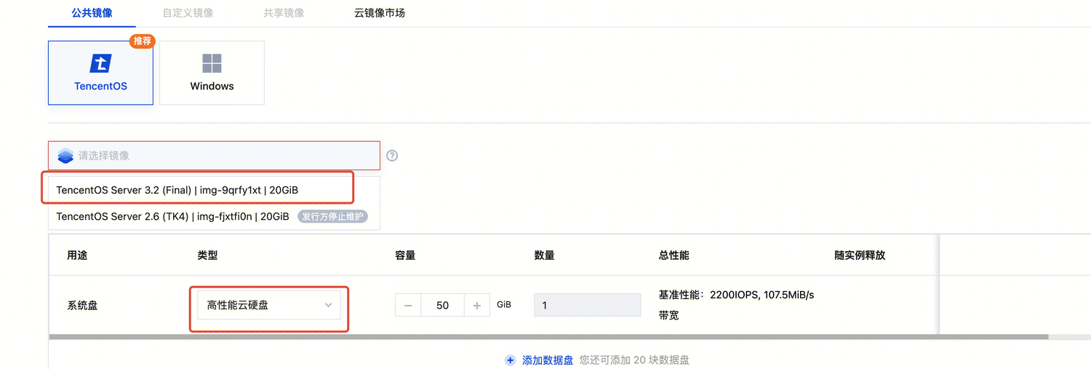
Task: Increase system disk capacity with plus button
Action: pos(476,306)
